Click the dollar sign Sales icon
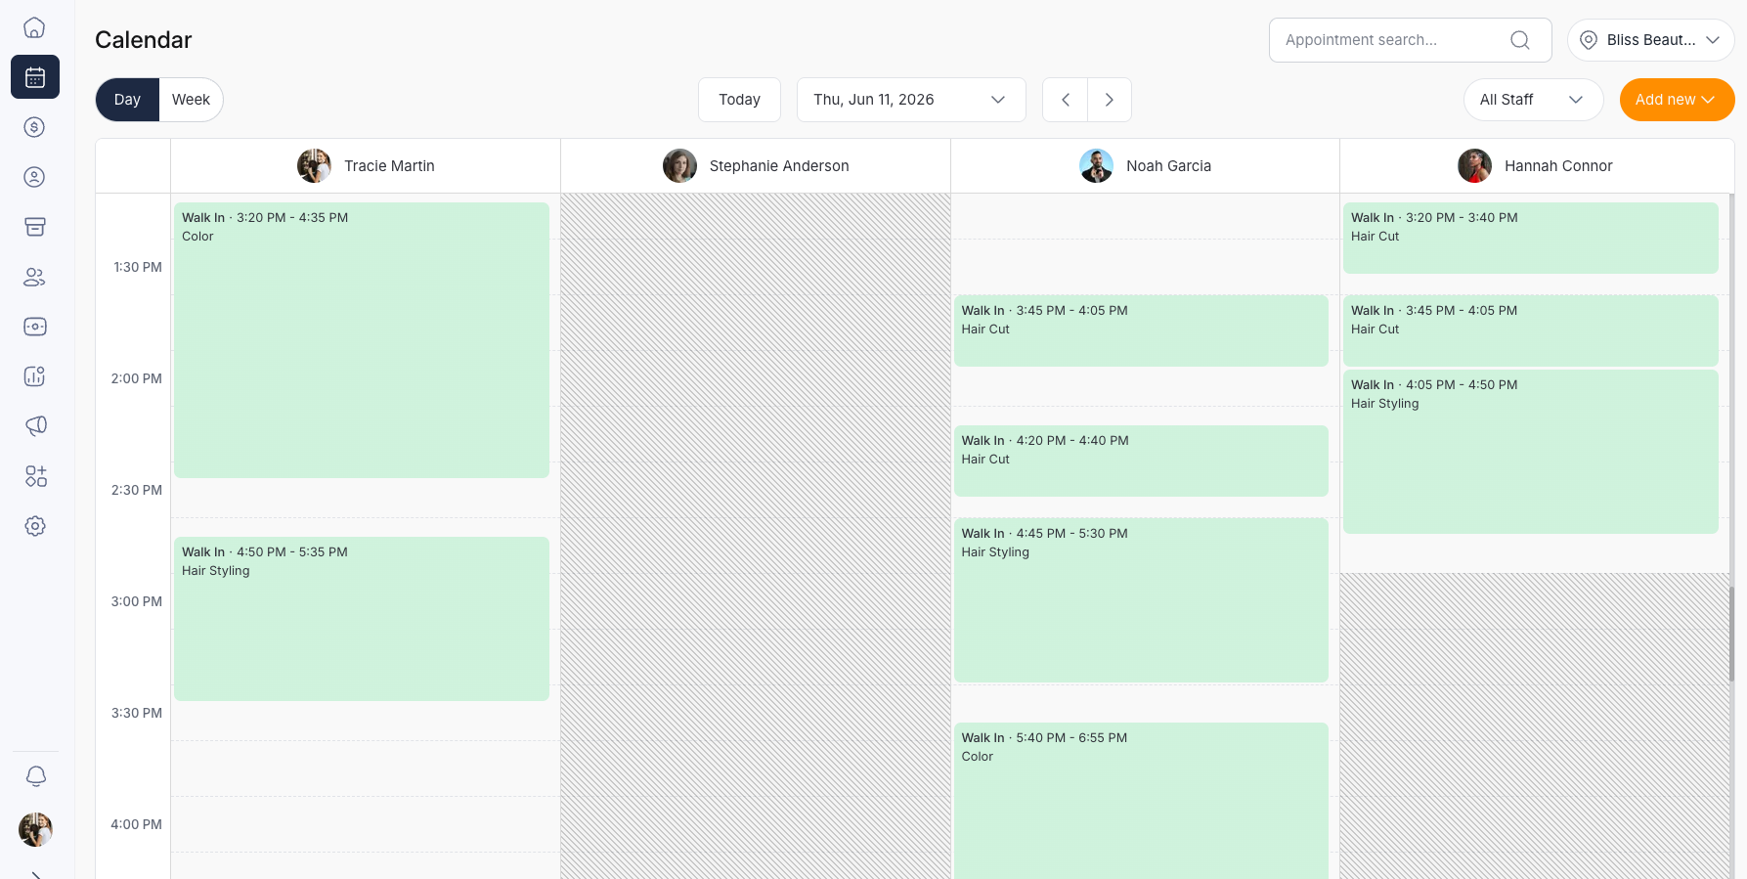The image size is (1747, 879). click(34, 127)
